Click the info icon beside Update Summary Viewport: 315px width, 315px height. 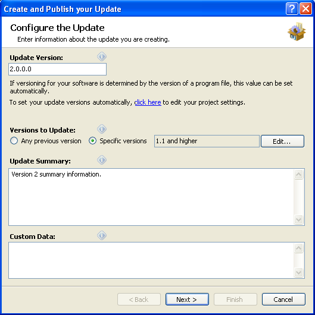(102, 160)
